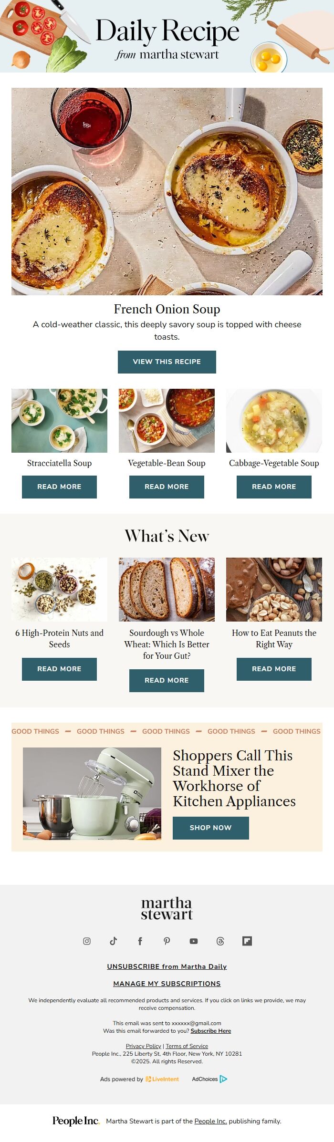Read more about Vegetable-Bean Soup
Viewport: 334px width, 1142px height.
[167, 487]
